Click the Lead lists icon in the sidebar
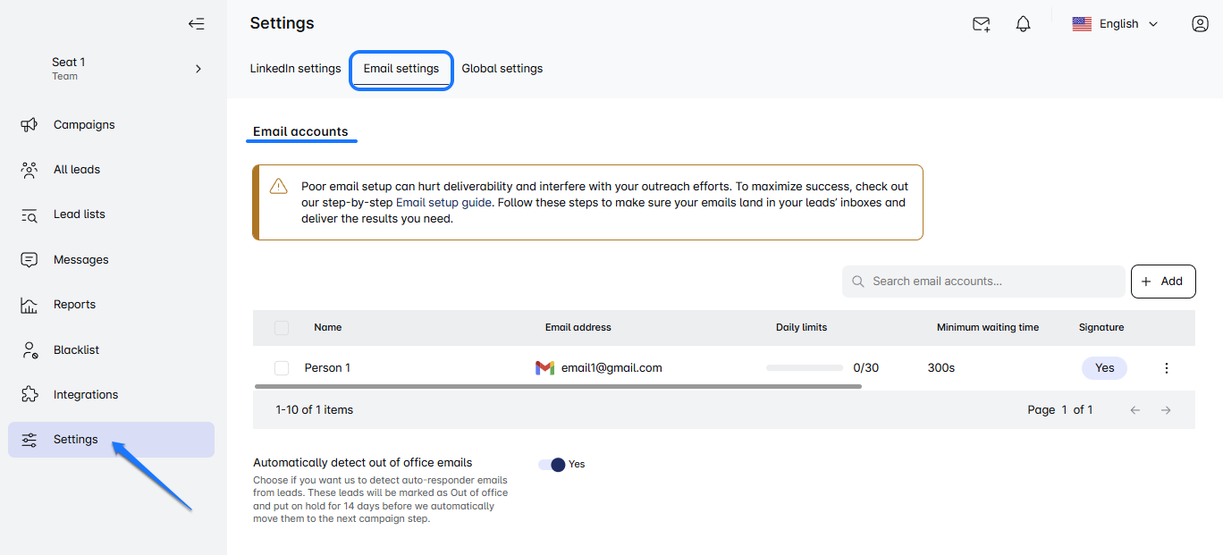 tap(30, 214)
